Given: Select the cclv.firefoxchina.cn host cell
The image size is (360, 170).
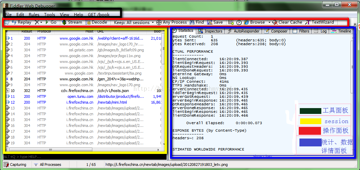Looking at the screenshot, I should 77,91.
